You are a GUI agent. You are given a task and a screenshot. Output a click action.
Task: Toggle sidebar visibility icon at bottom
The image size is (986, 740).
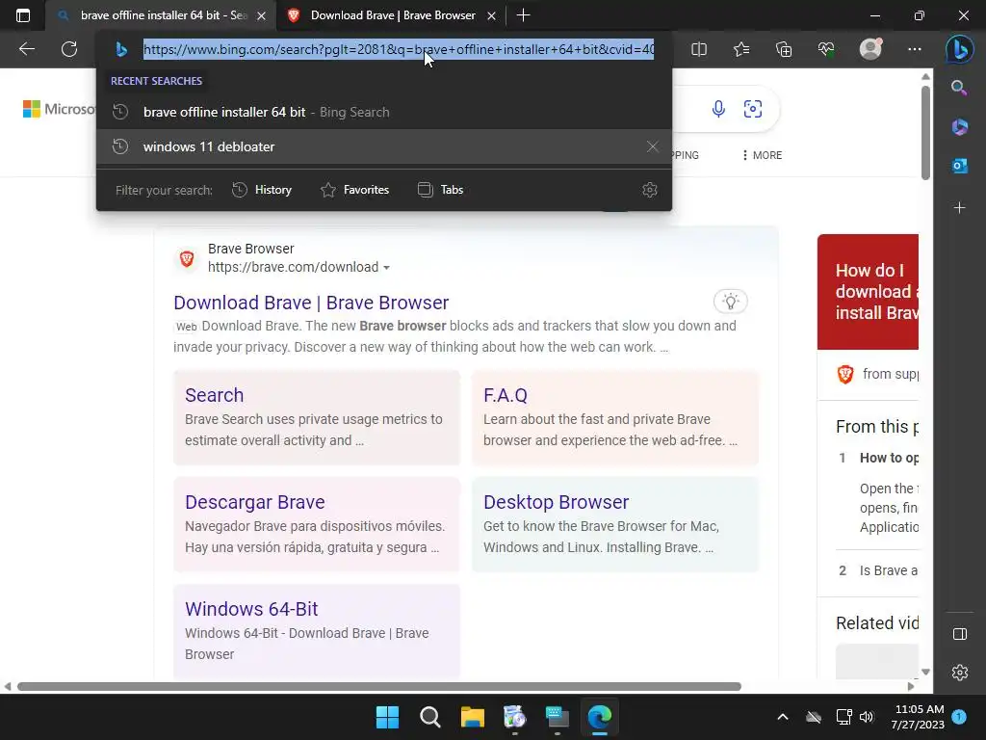pyautogui.click(x=960, y=634)
